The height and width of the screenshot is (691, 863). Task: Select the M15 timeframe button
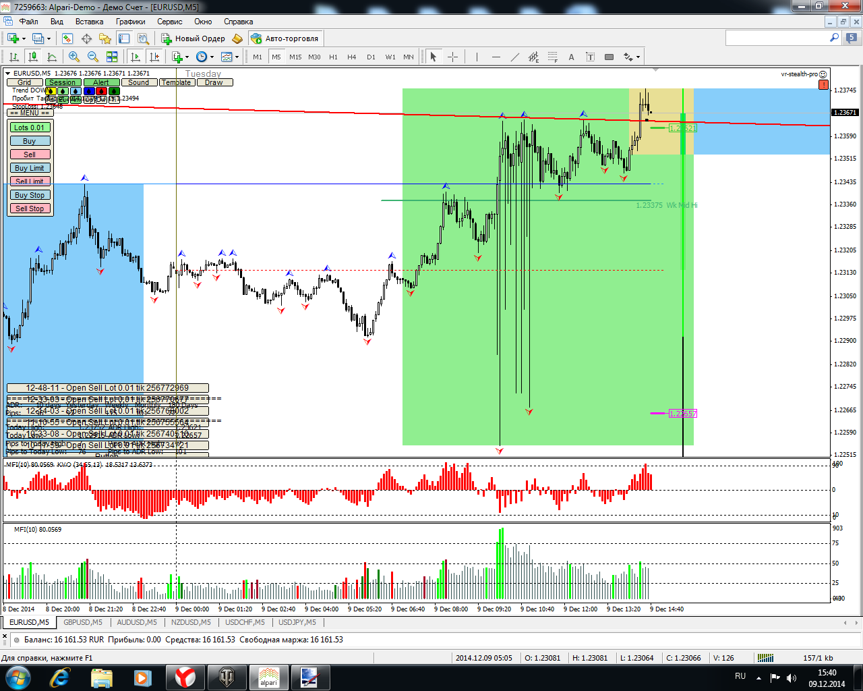[x=295, y=57]
